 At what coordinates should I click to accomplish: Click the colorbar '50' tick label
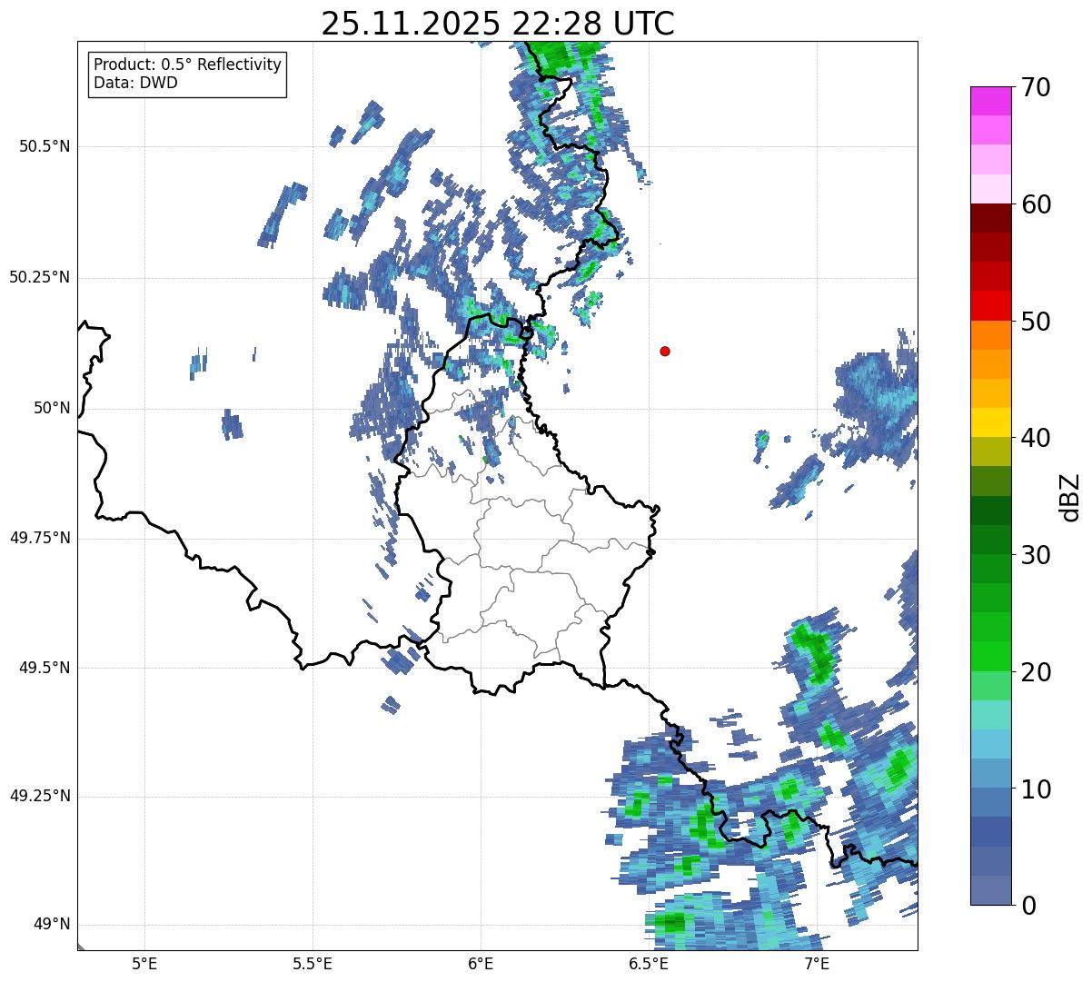(x=1036, y=322)
